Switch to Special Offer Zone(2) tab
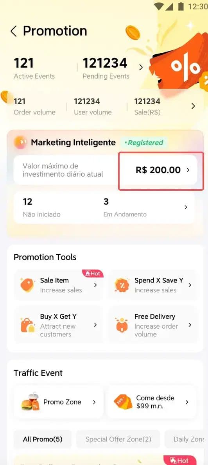208x465 pixels. tap(118, 439)
